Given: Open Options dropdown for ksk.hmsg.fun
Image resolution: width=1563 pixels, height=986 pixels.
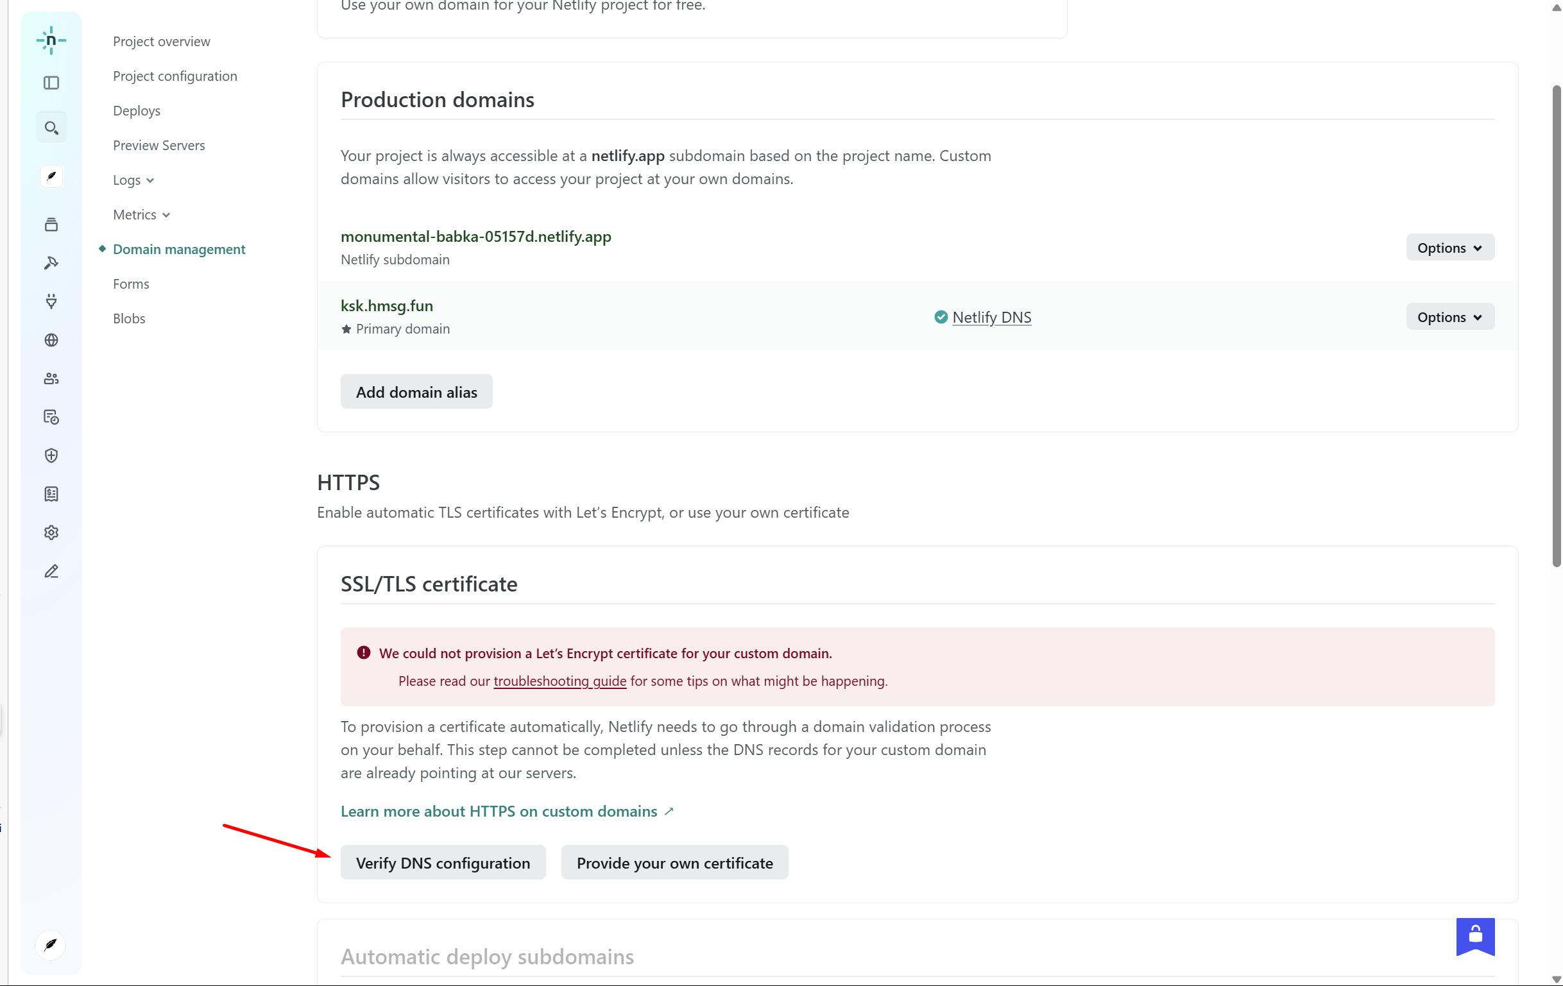Looking at the screenshot, I should click(x=1449, y=317).
